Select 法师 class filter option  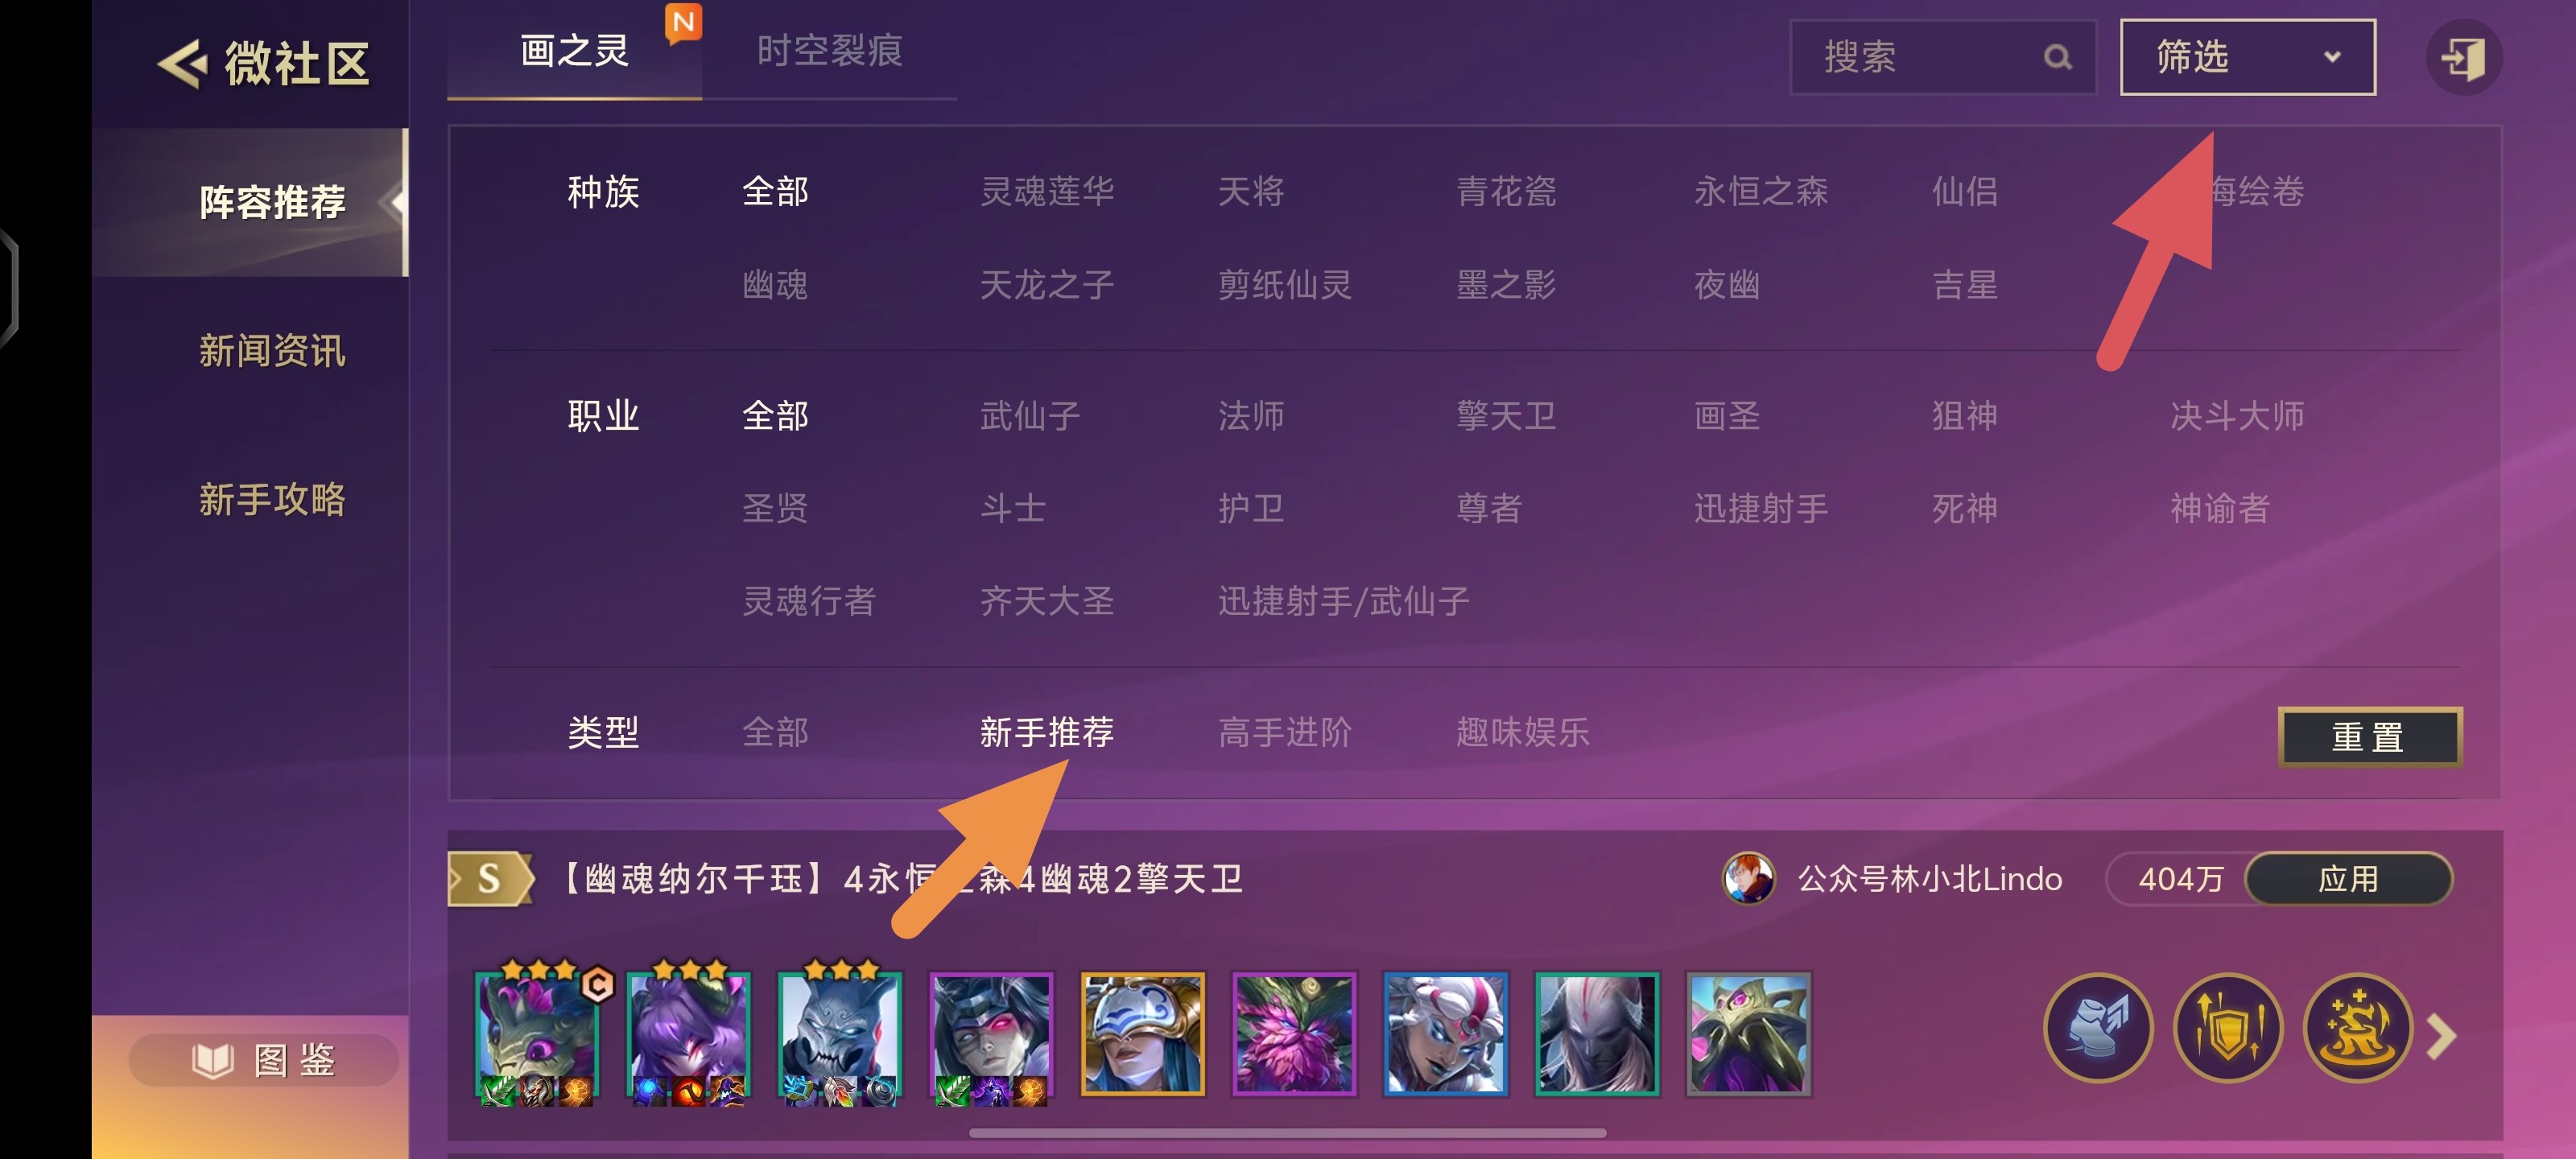[x=1251, y=415]
